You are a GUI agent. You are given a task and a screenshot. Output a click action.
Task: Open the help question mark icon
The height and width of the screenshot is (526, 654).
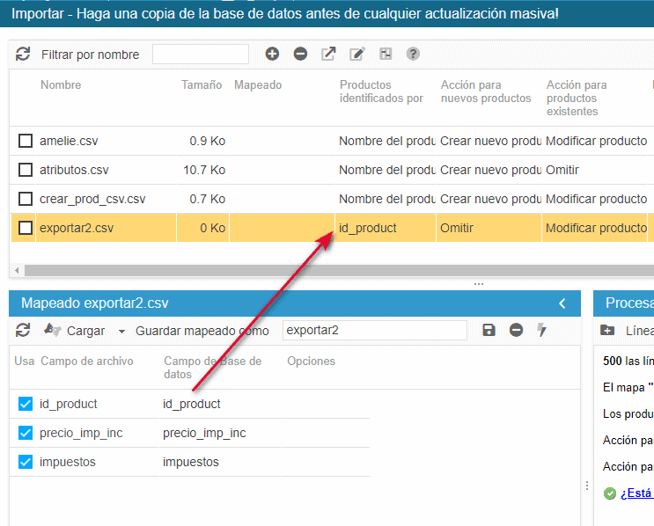pyautogui.click(x=413, y=55)
